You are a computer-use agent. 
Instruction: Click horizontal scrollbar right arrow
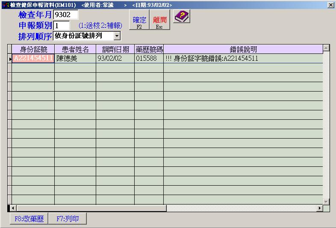(319, 208)
